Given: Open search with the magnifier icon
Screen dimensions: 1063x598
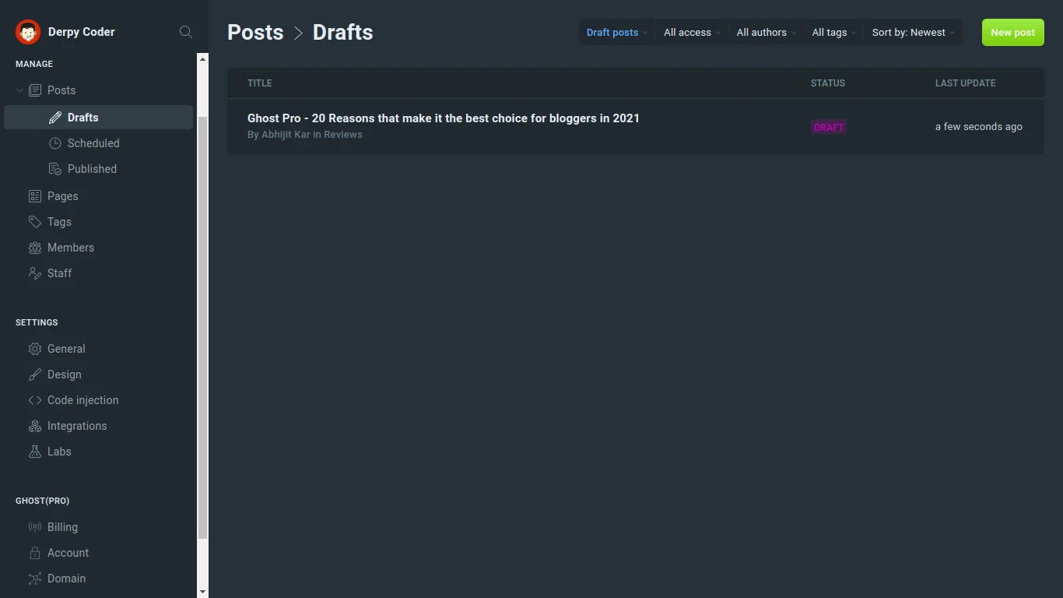Looking at the screenshot, I should 186,32.
